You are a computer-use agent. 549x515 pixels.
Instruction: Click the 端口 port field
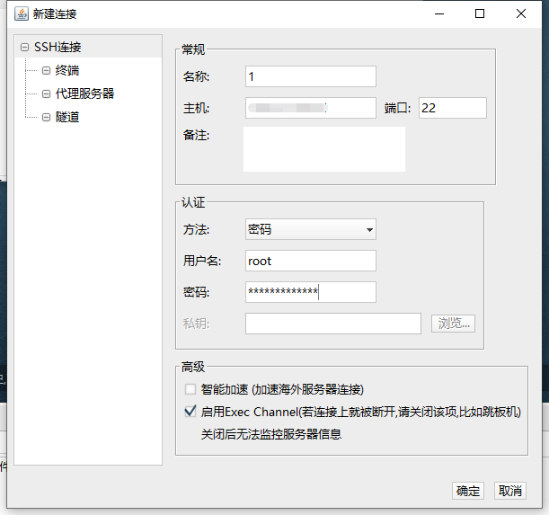click(452, 108)
